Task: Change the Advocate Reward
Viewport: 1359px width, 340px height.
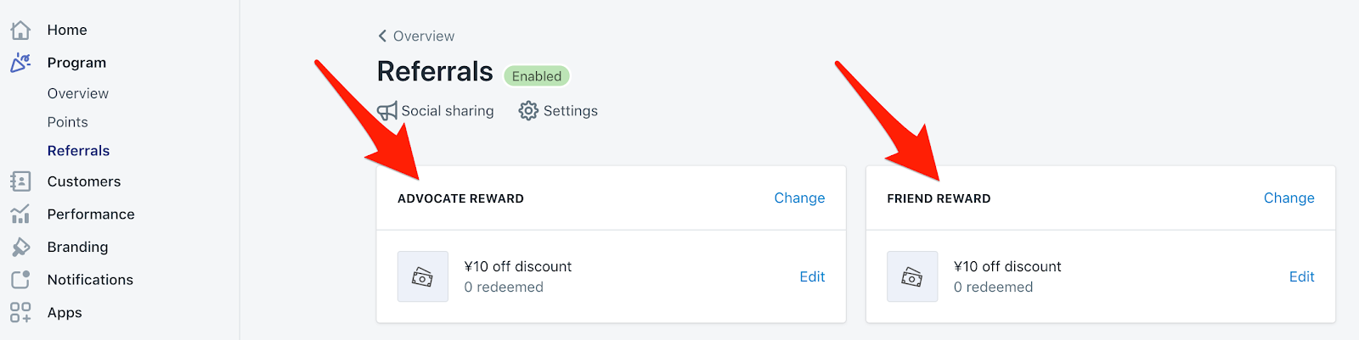Action: [x=799, y=198]
